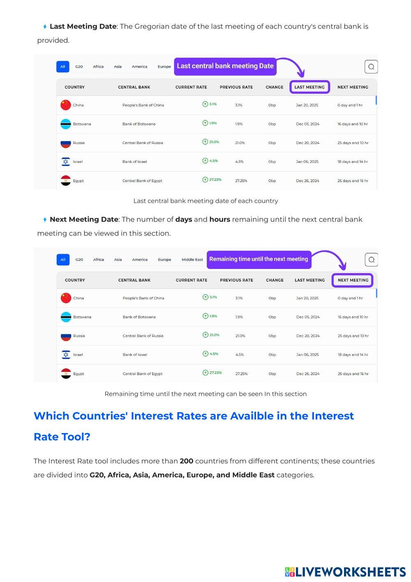Click the search icon in upper table
The width and height of the screenshot is (411, 582).
tap(371, 67)
